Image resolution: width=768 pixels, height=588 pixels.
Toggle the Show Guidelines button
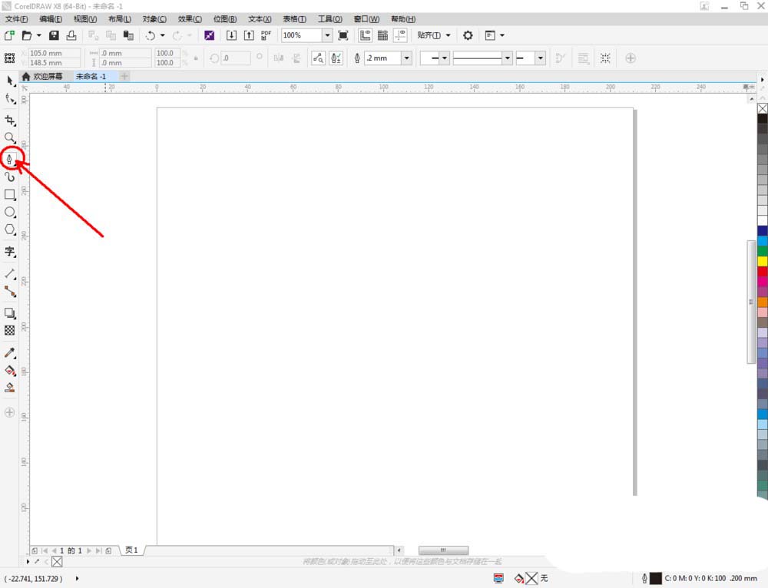(x=401, y=35)
